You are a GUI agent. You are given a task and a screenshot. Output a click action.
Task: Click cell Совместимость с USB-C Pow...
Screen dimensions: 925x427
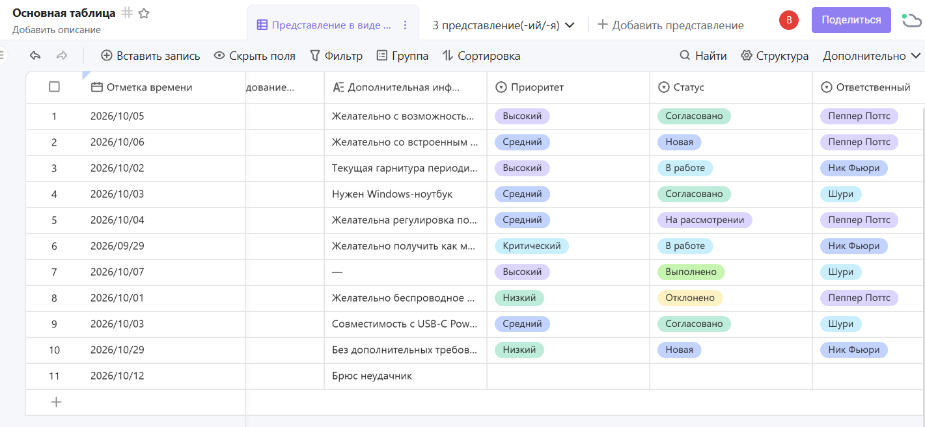tap(406, 324)
